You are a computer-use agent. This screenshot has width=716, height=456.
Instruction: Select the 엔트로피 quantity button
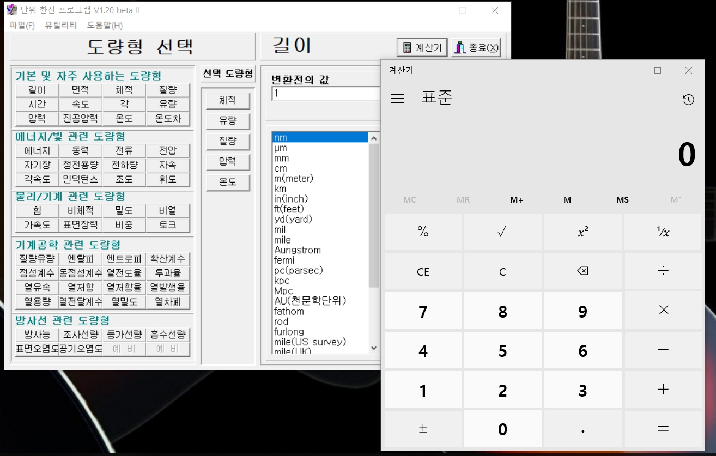tap(124, 259)
